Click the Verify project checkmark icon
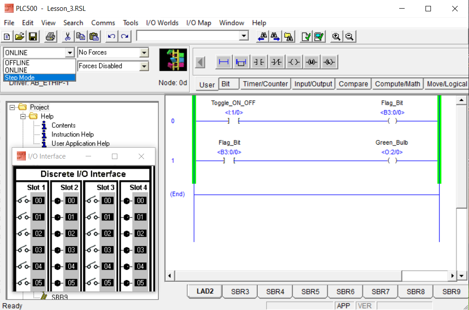Screen dimensions: 469x310 coord(319,37)
